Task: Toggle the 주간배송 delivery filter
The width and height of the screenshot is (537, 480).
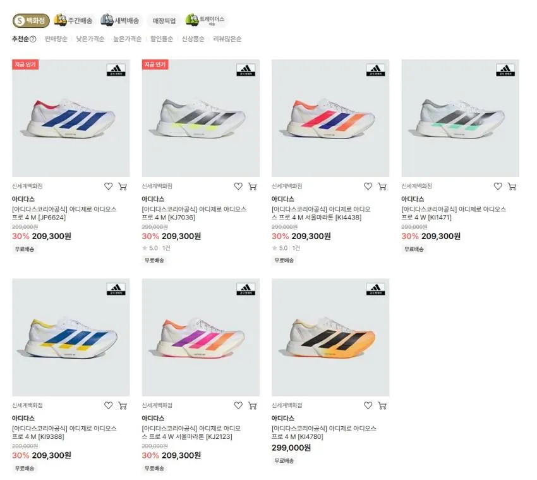Action: [73, 21]
